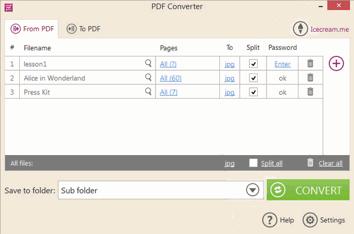The width and height of the screenshot is (354, 234).
Task: Click the Help question mark icon
Action: tap(269, 220)
